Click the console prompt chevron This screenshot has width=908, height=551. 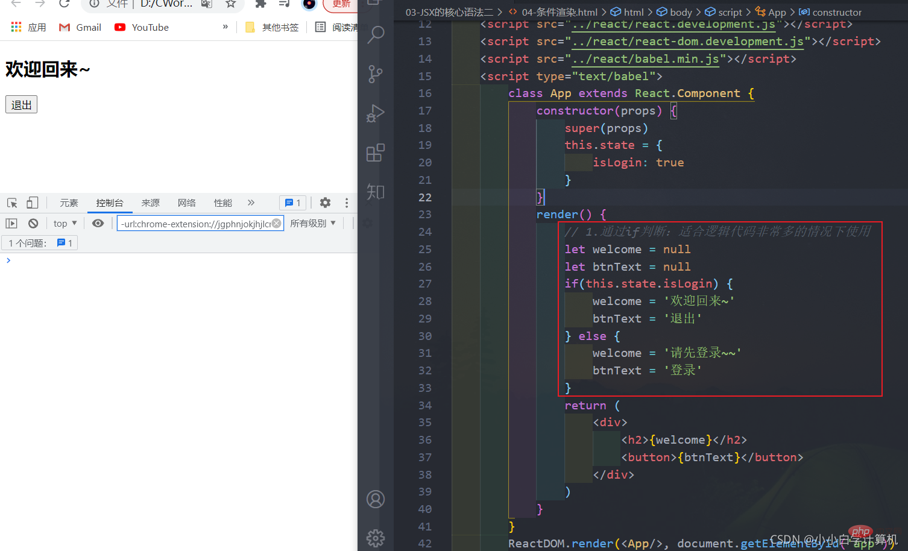[x=8, y=260]
